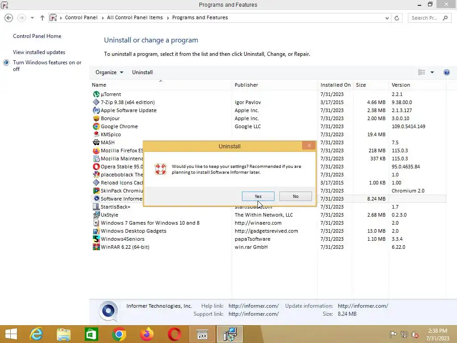Image resolution: width=457 pixels, height=343 pixels.
Task: Expand the Control Panel breadcrumb arrow
Action: click(x=103, y=18)
